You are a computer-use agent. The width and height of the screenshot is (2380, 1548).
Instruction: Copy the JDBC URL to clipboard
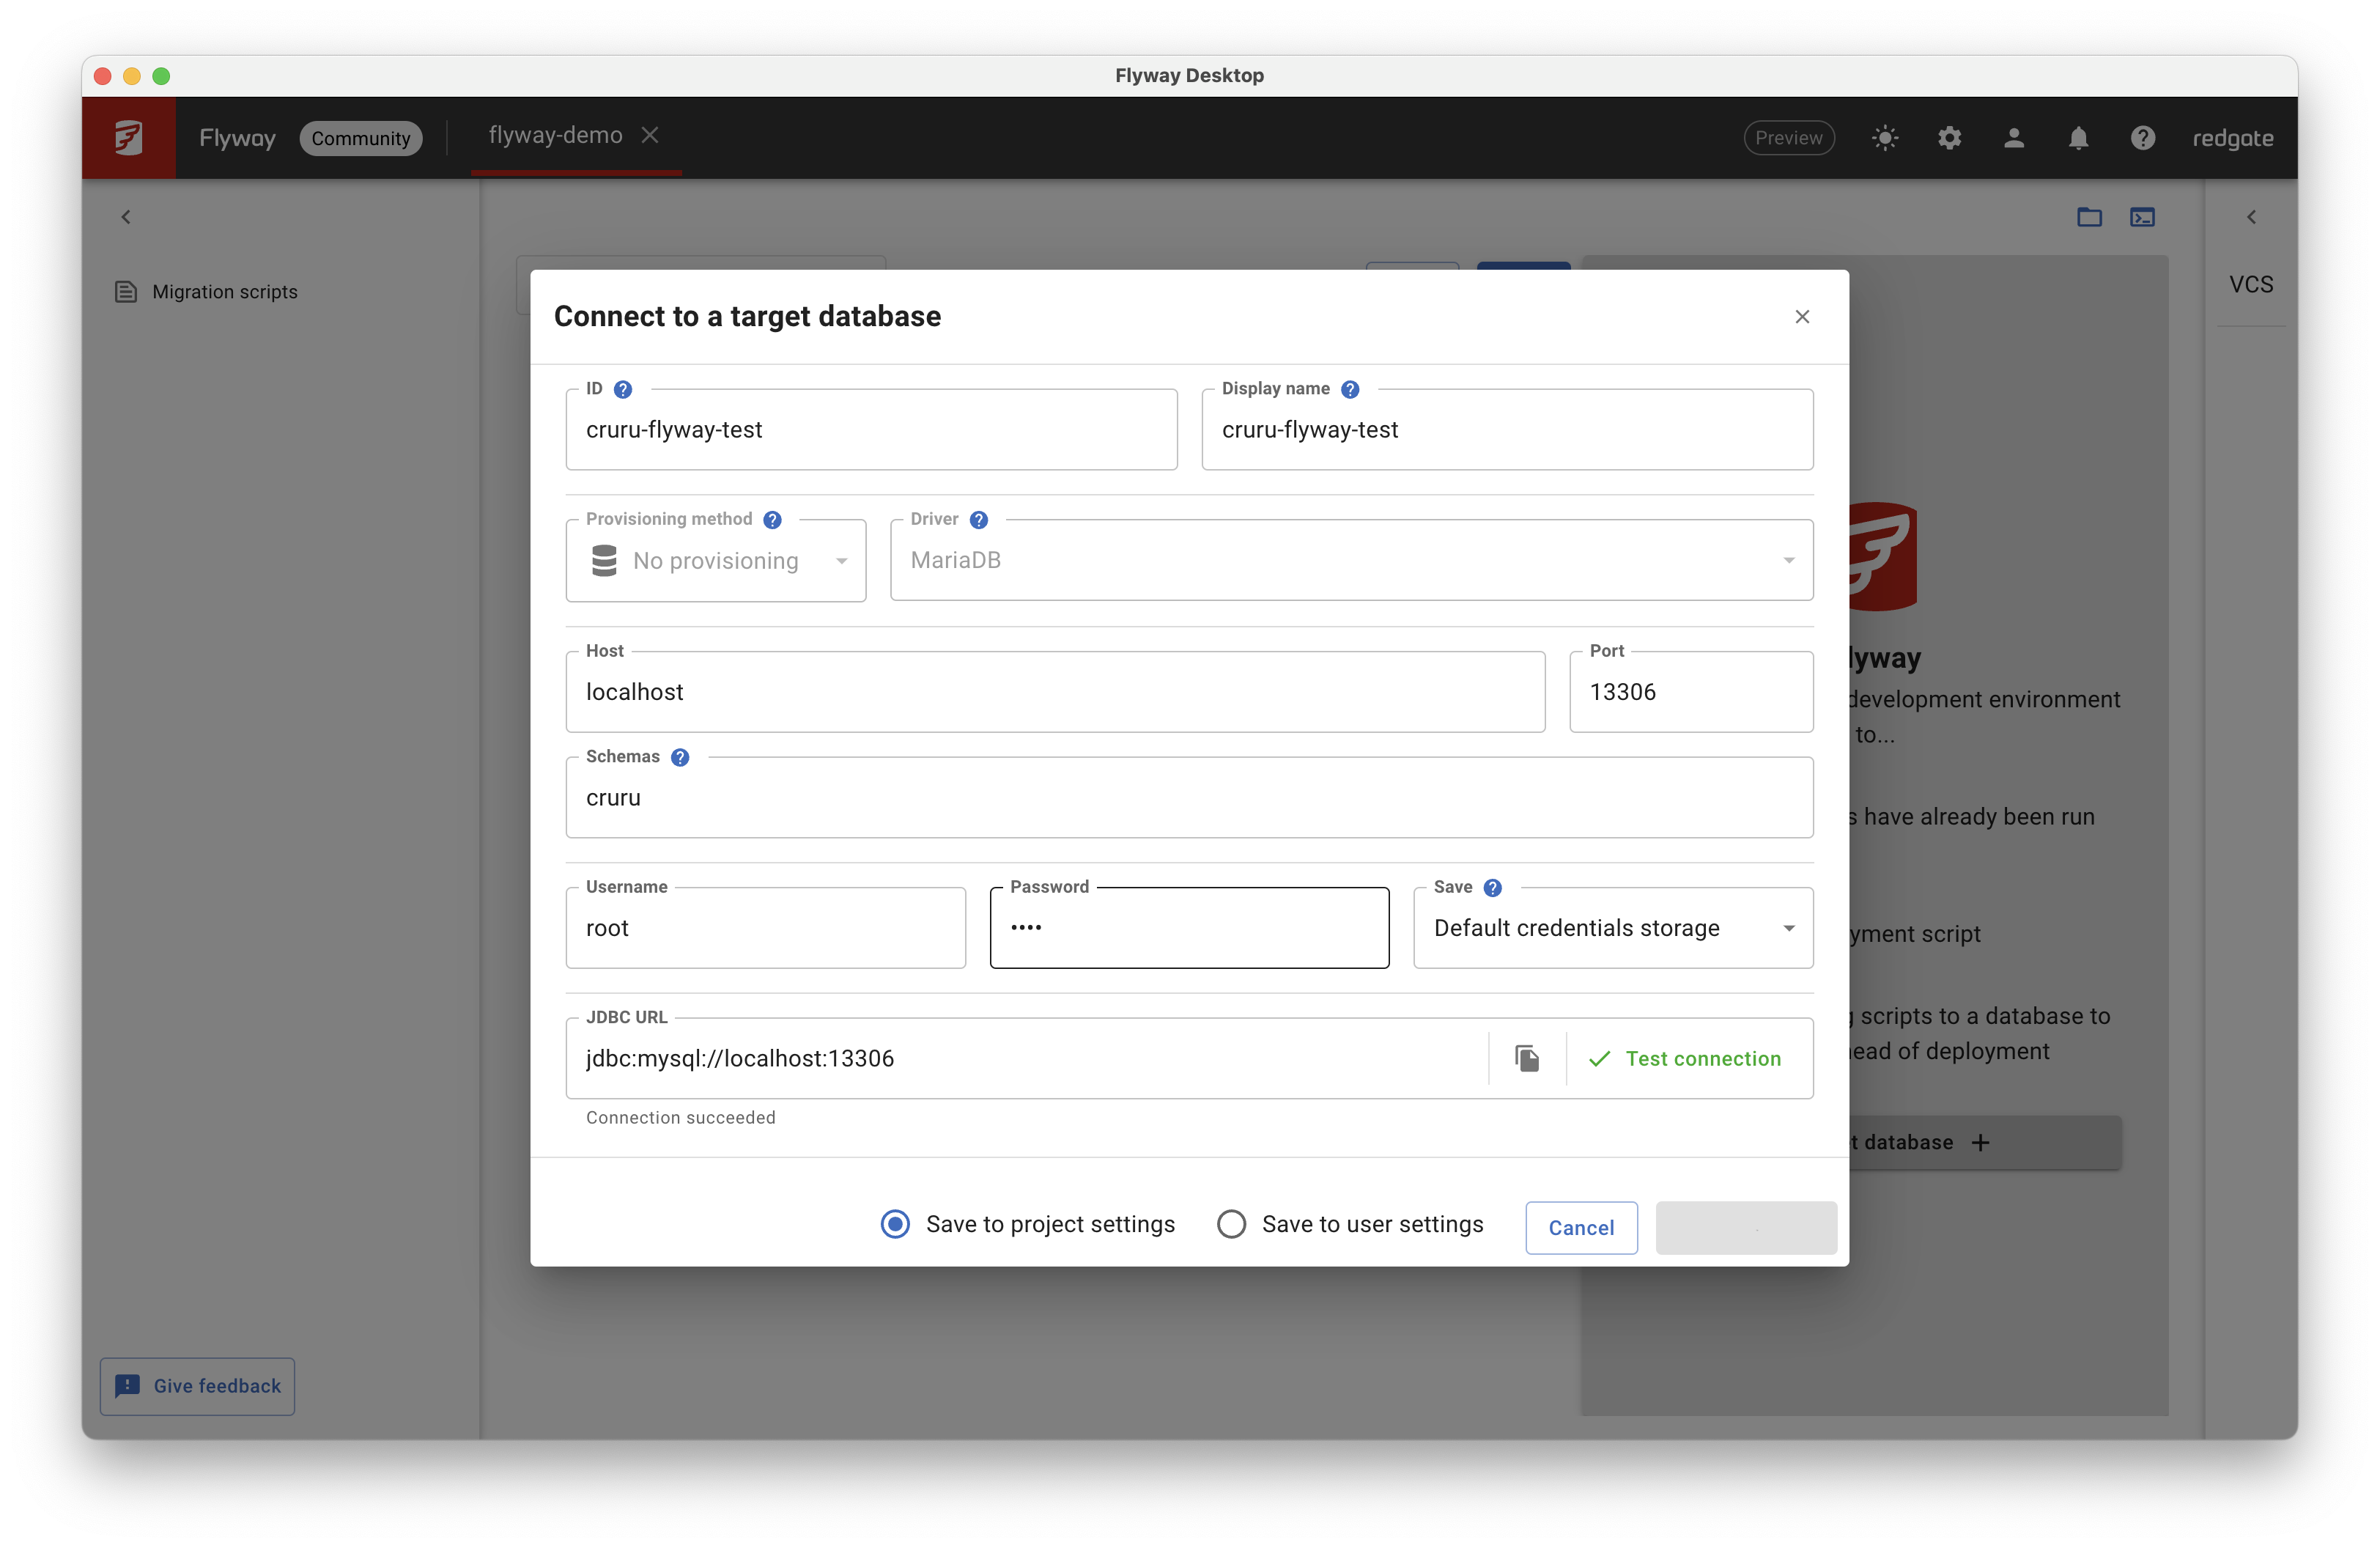tap(1527, 1058)
